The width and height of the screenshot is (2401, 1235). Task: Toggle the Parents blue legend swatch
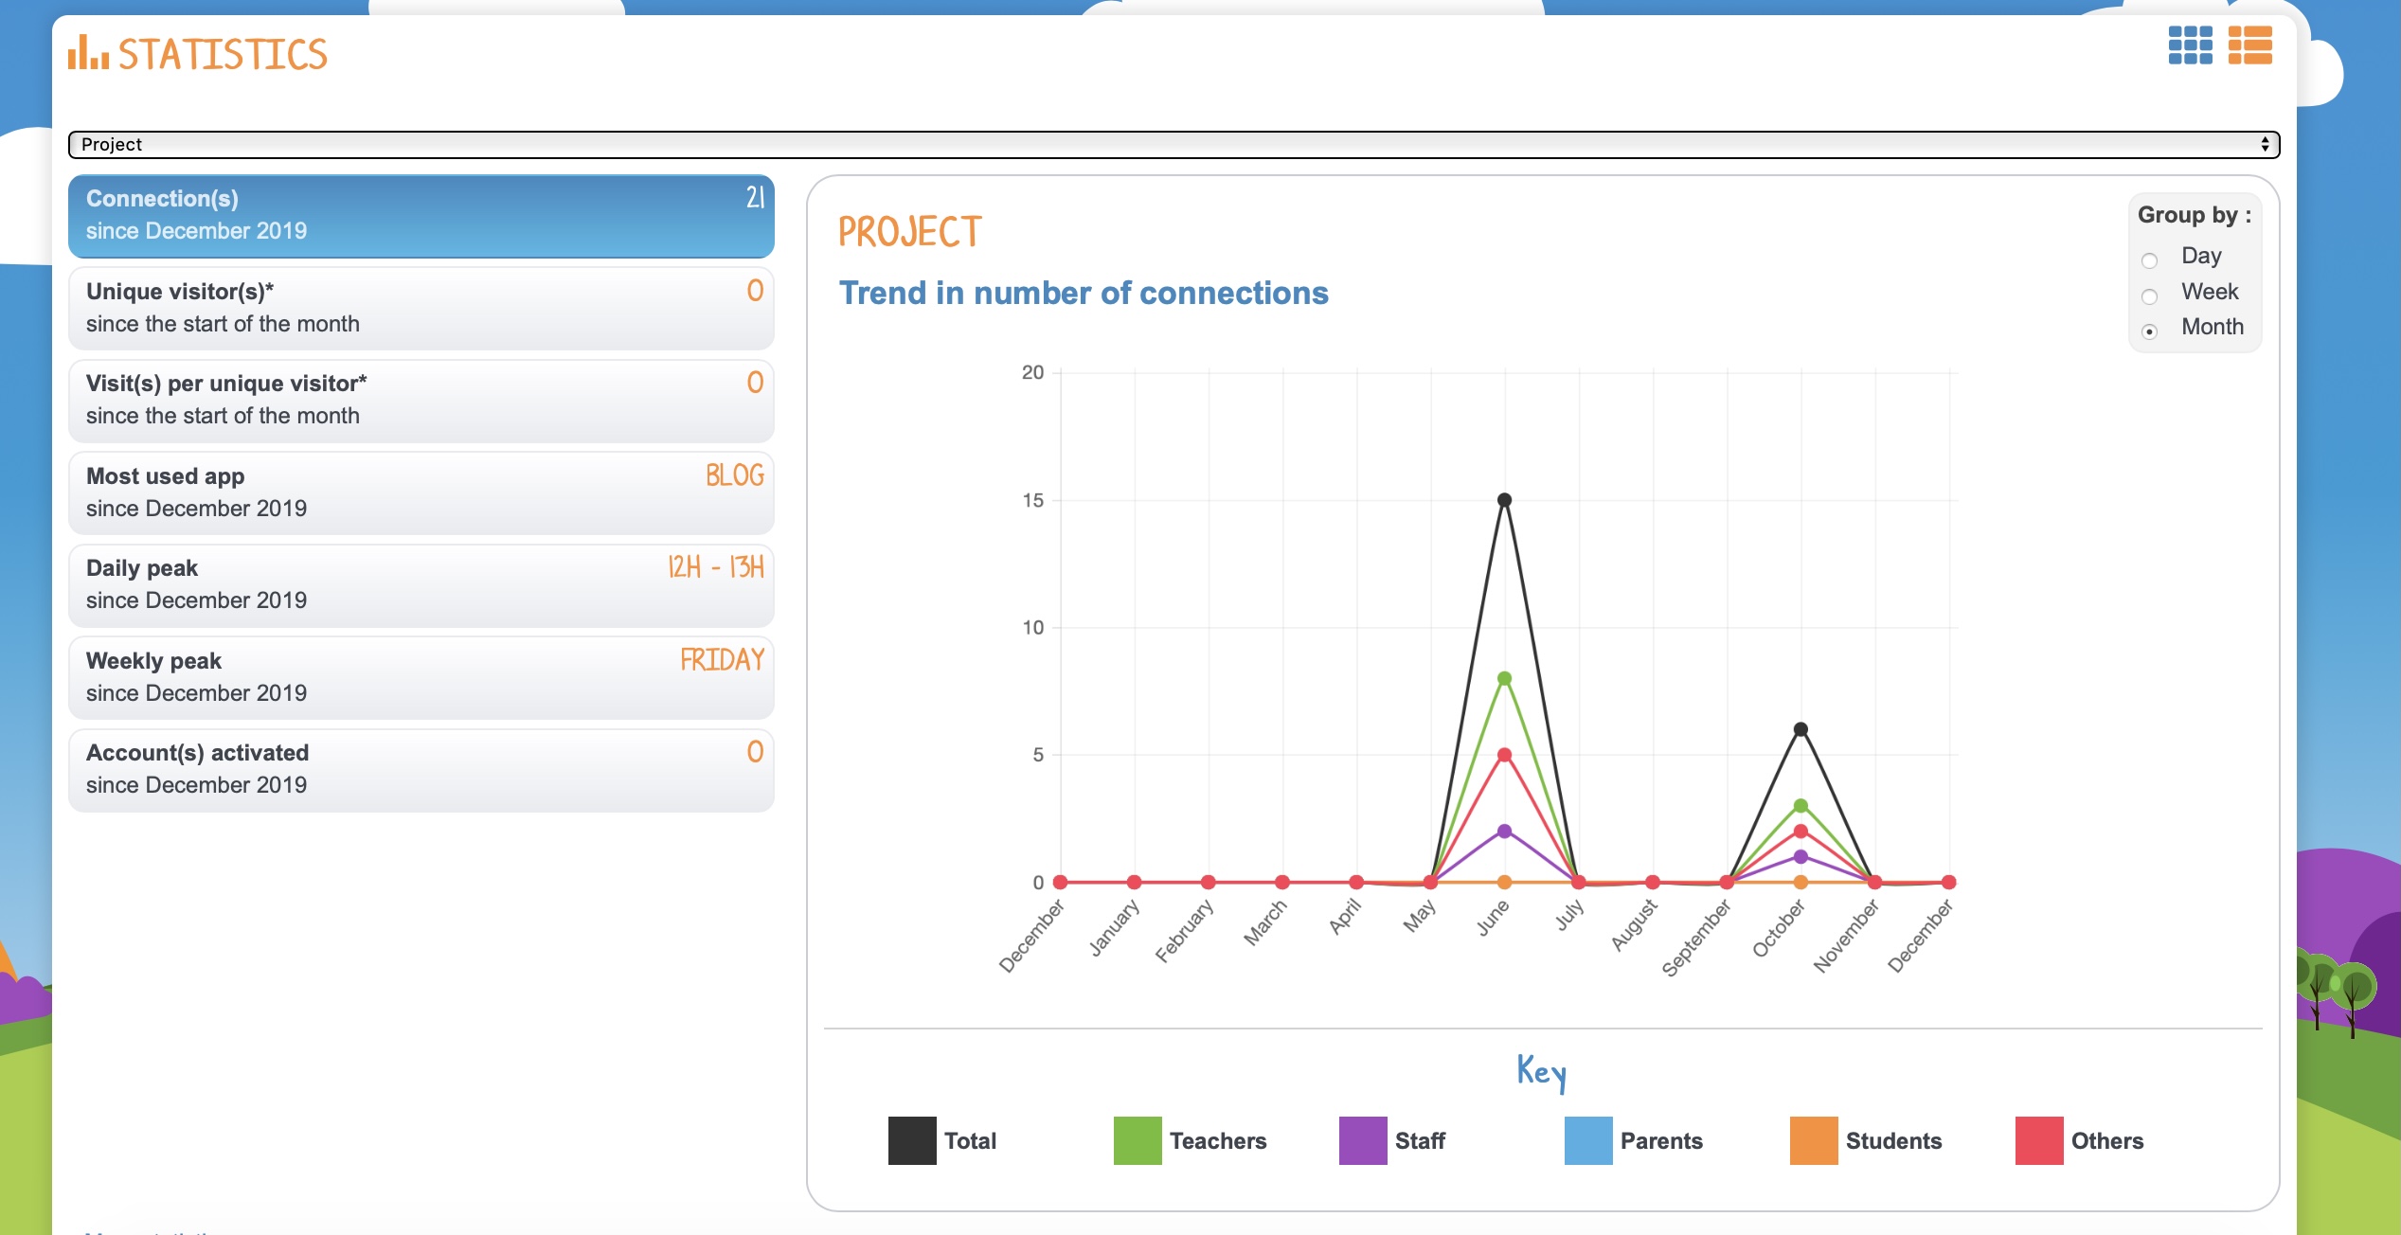[1587, 1140]
